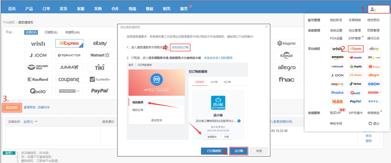Open the 发货 menu

pos(63,9)
